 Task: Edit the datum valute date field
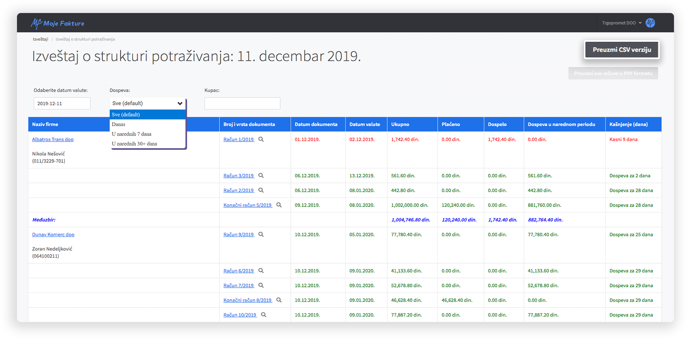[x=62, y=103]
